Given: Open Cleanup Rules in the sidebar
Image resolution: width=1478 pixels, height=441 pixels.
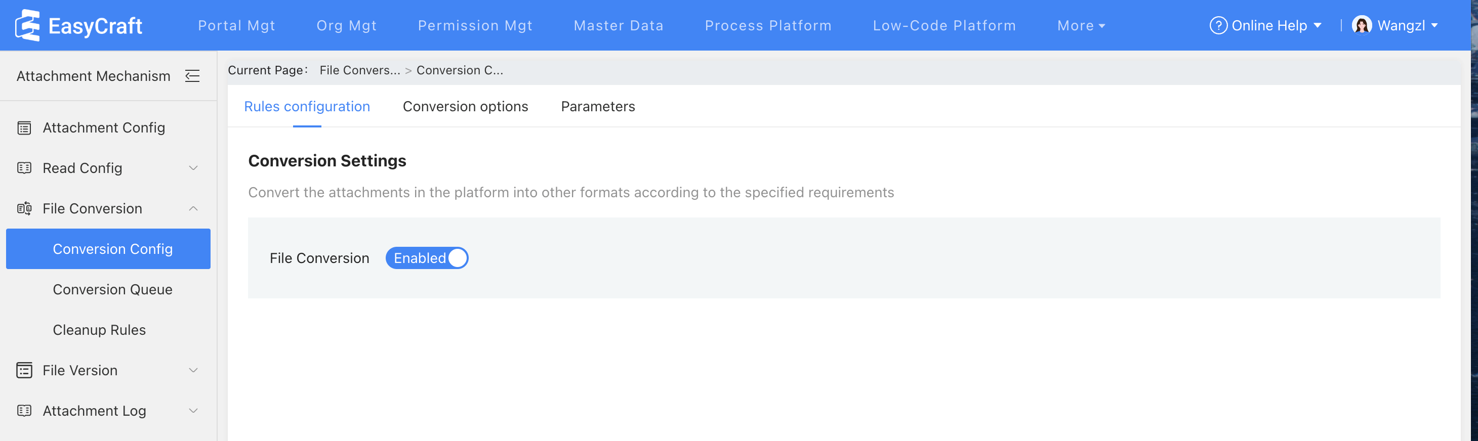Looking at the screenshot, I should click(x=99, y=330).
